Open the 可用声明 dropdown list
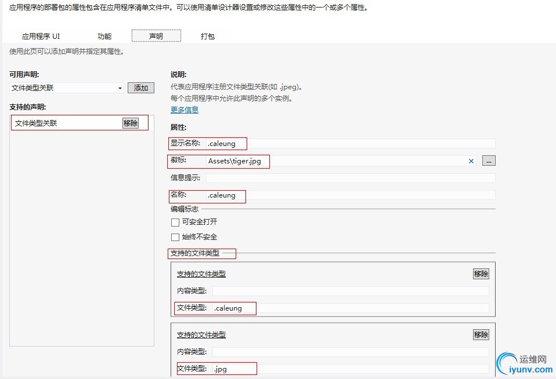This screenshot has height=379, width=556. [67, 88]
